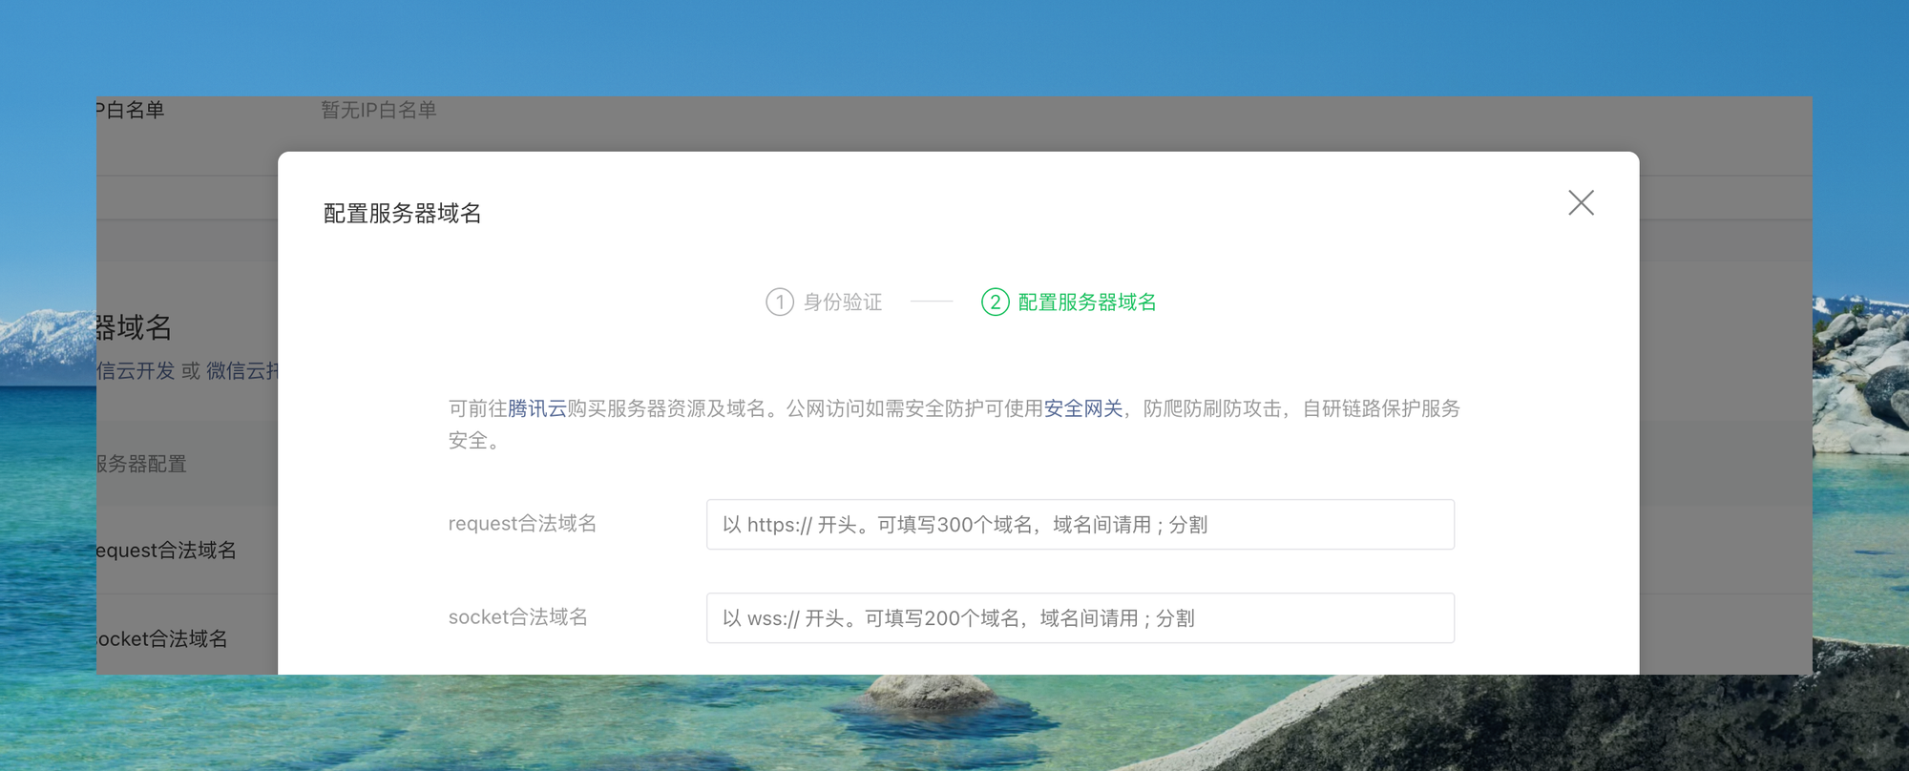
Task: Click the 服务器配置 row in the background page
Action: click(x=141, y=464)
